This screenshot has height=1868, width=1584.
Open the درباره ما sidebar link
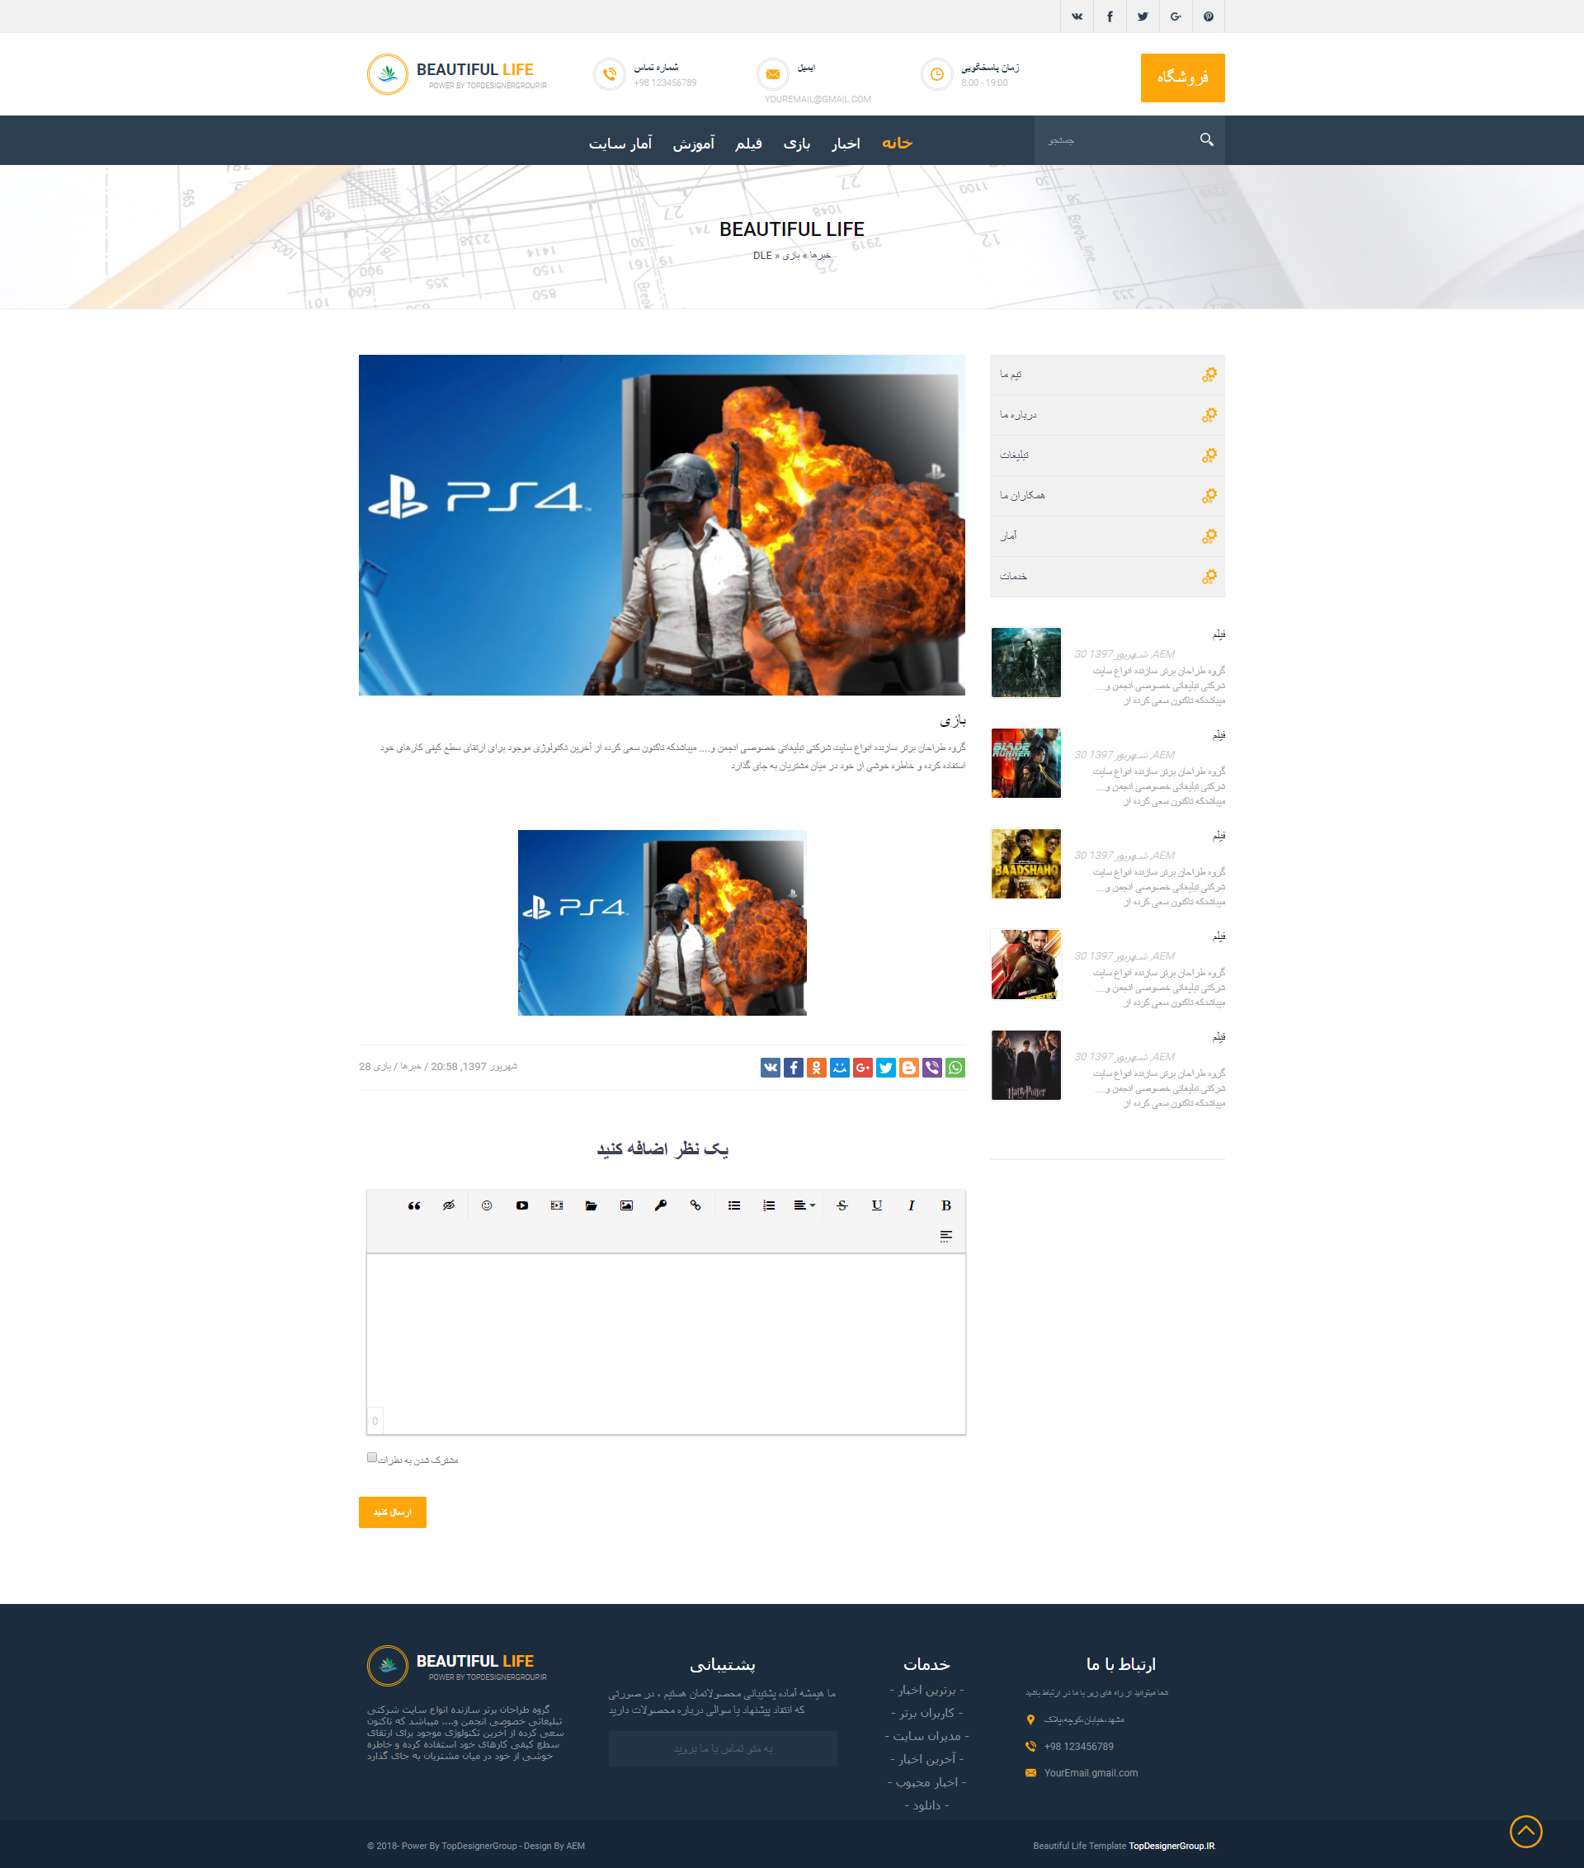tap(1107, 415)
